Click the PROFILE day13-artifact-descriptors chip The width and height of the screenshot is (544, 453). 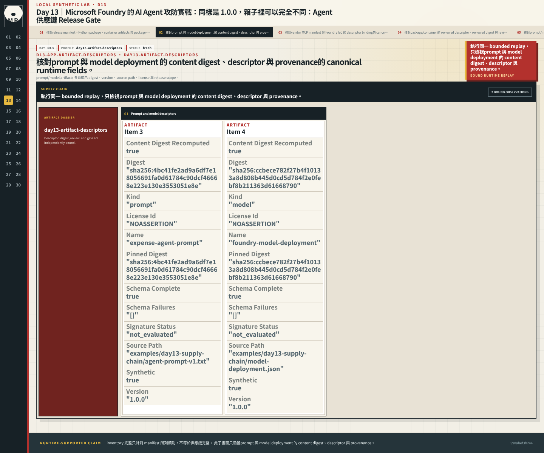91,48
